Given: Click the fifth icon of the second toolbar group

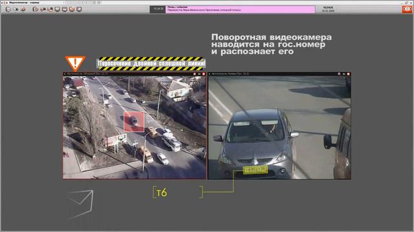Looking at the screenshot, I should (x=65, y=9).
